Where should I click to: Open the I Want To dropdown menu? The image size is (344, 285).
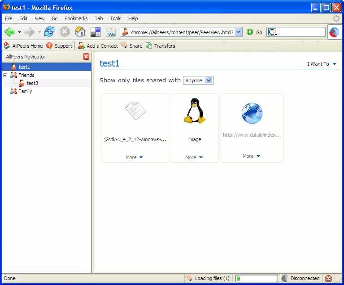click(322, 64)
